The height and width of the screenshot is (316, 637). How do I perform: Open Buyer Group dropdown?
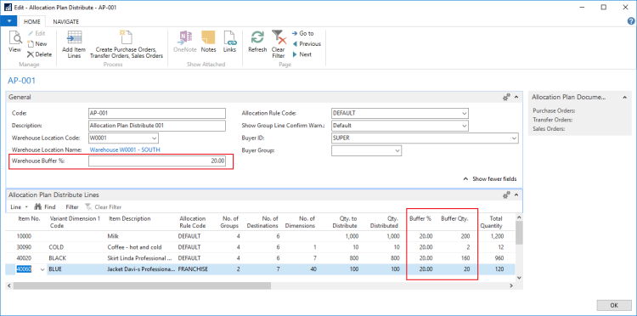pyautogui.click(x=397, y=150)
